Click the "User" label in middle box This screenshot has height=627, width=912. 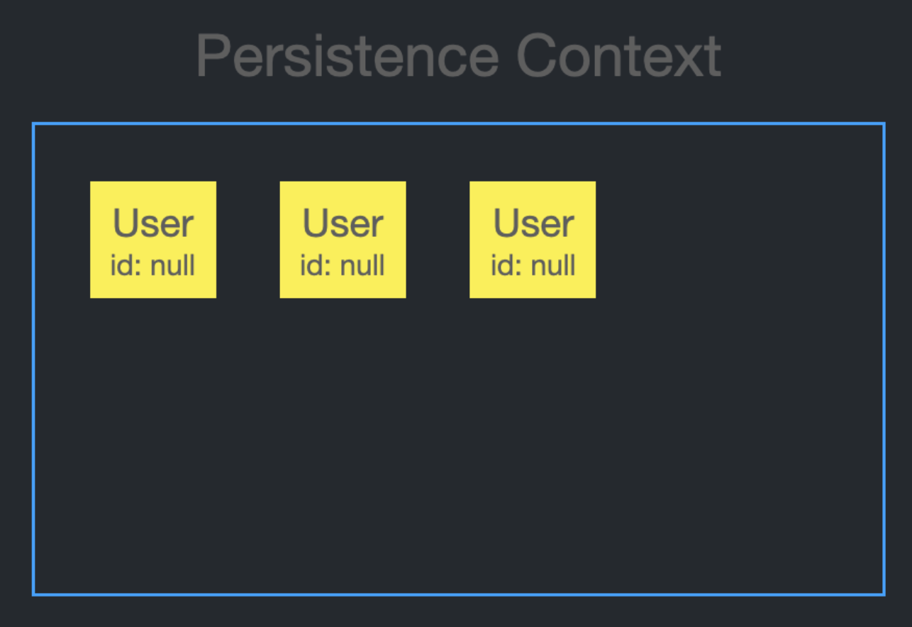(x=343, y=223)
